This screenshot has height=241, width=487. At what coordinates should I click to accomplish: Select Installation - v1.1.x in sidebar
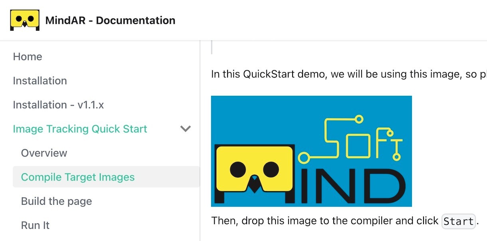[58, 105]
